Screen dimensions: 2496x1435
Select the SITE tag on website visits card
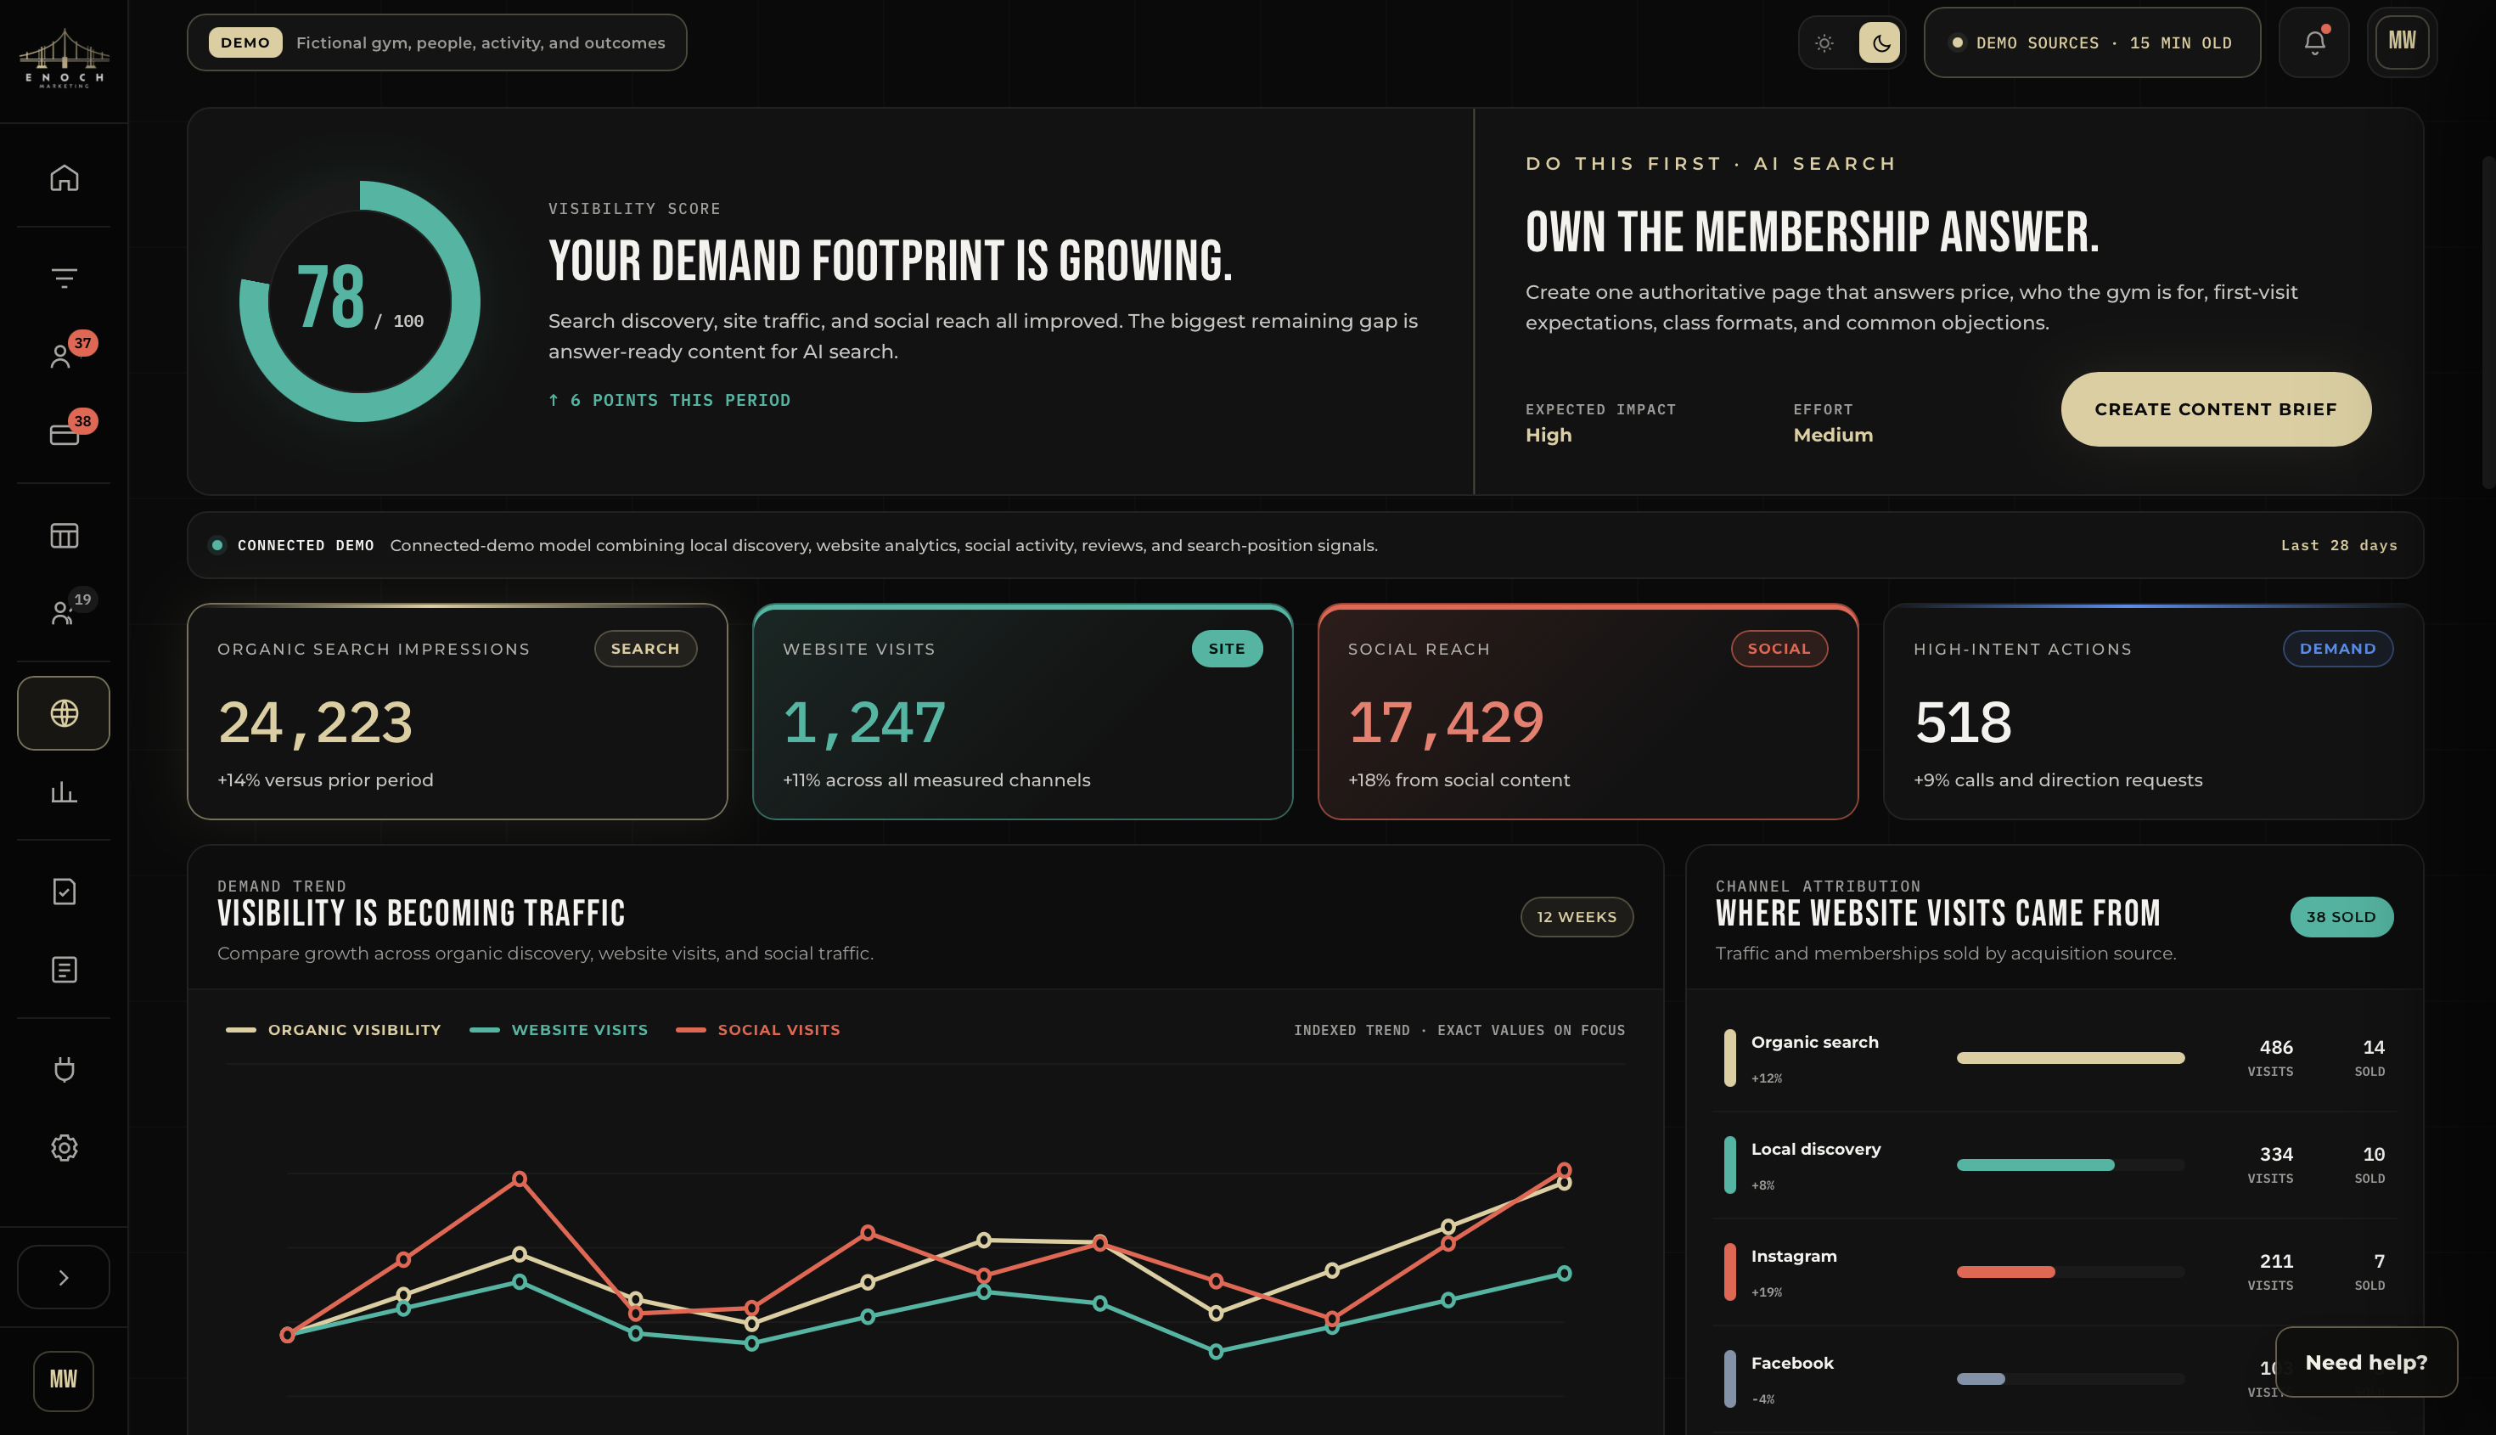click(x=1227, y=649)
